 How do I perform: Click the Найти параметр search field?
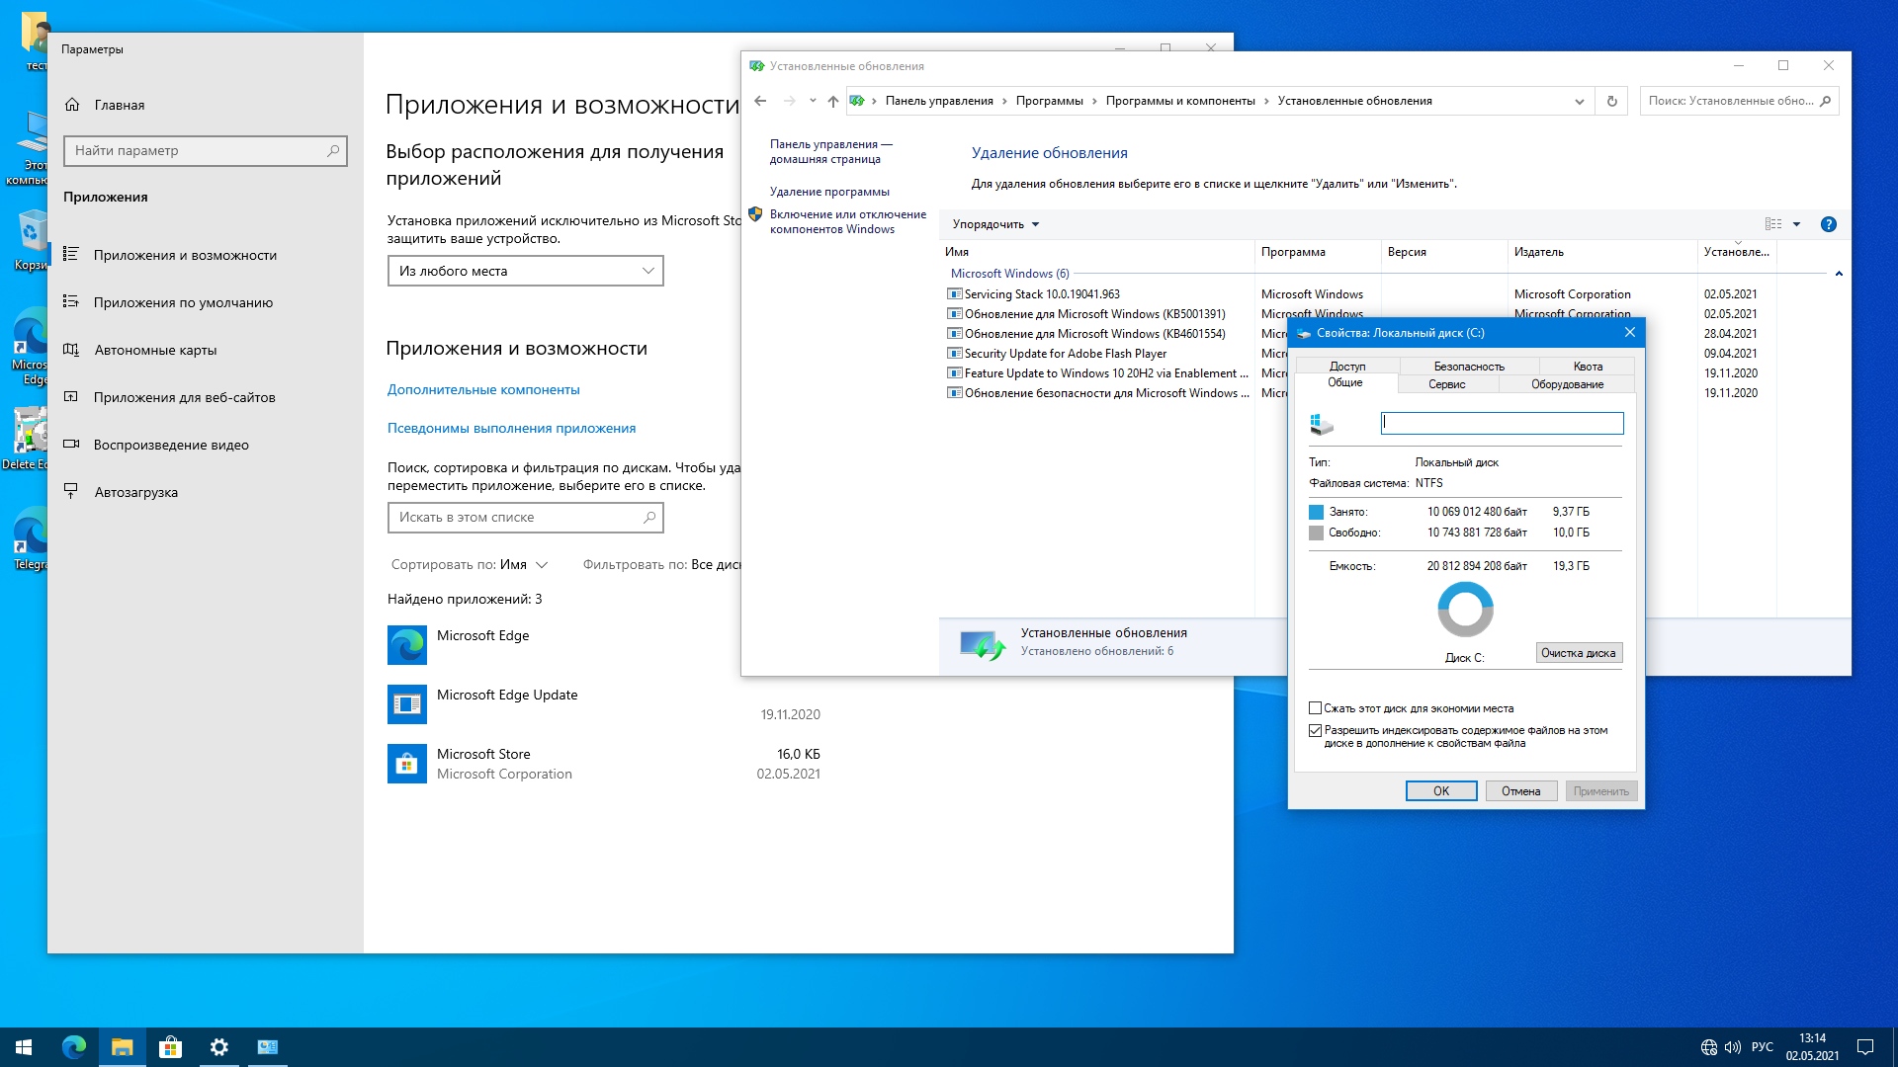click(x=206, y=150)
